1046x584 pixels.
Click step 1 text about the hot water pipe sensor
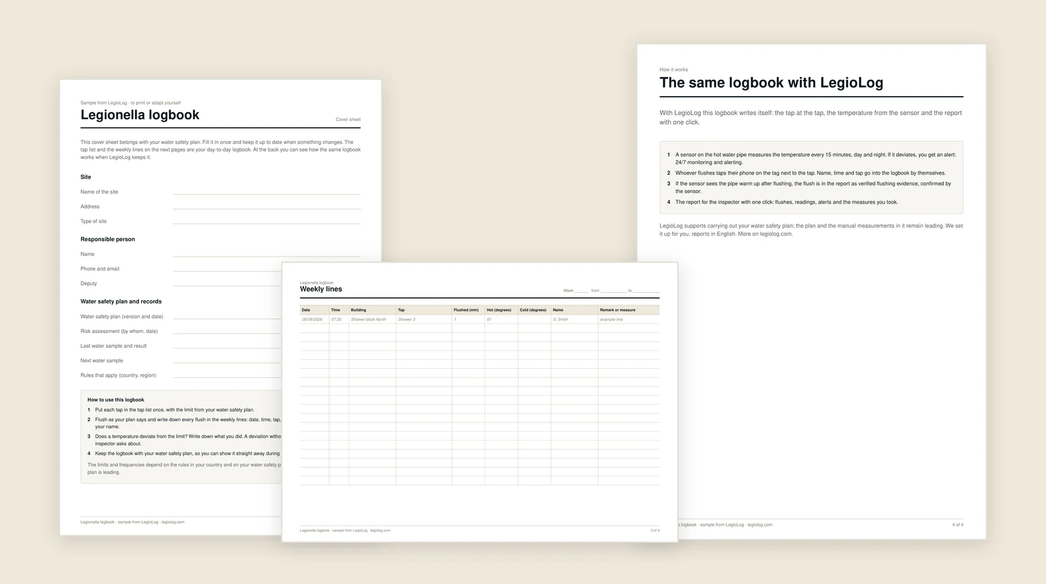[815, 159]
